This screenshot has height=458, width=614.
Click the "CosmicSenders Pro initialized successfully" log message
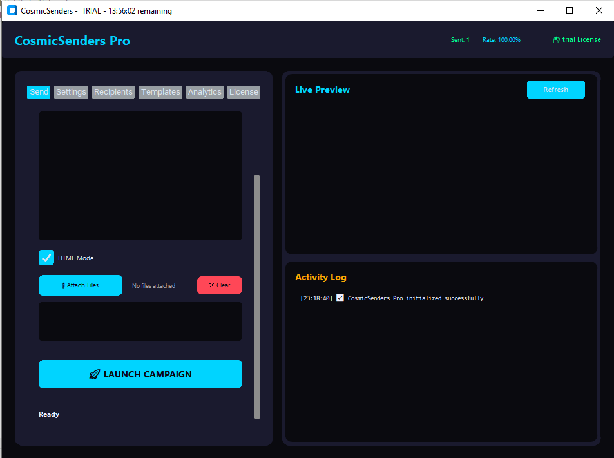(x=416, y=298)
